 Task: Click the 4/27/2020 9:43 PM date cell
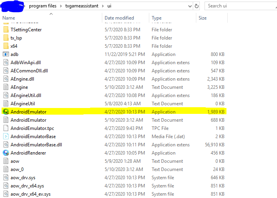point(123,128)
